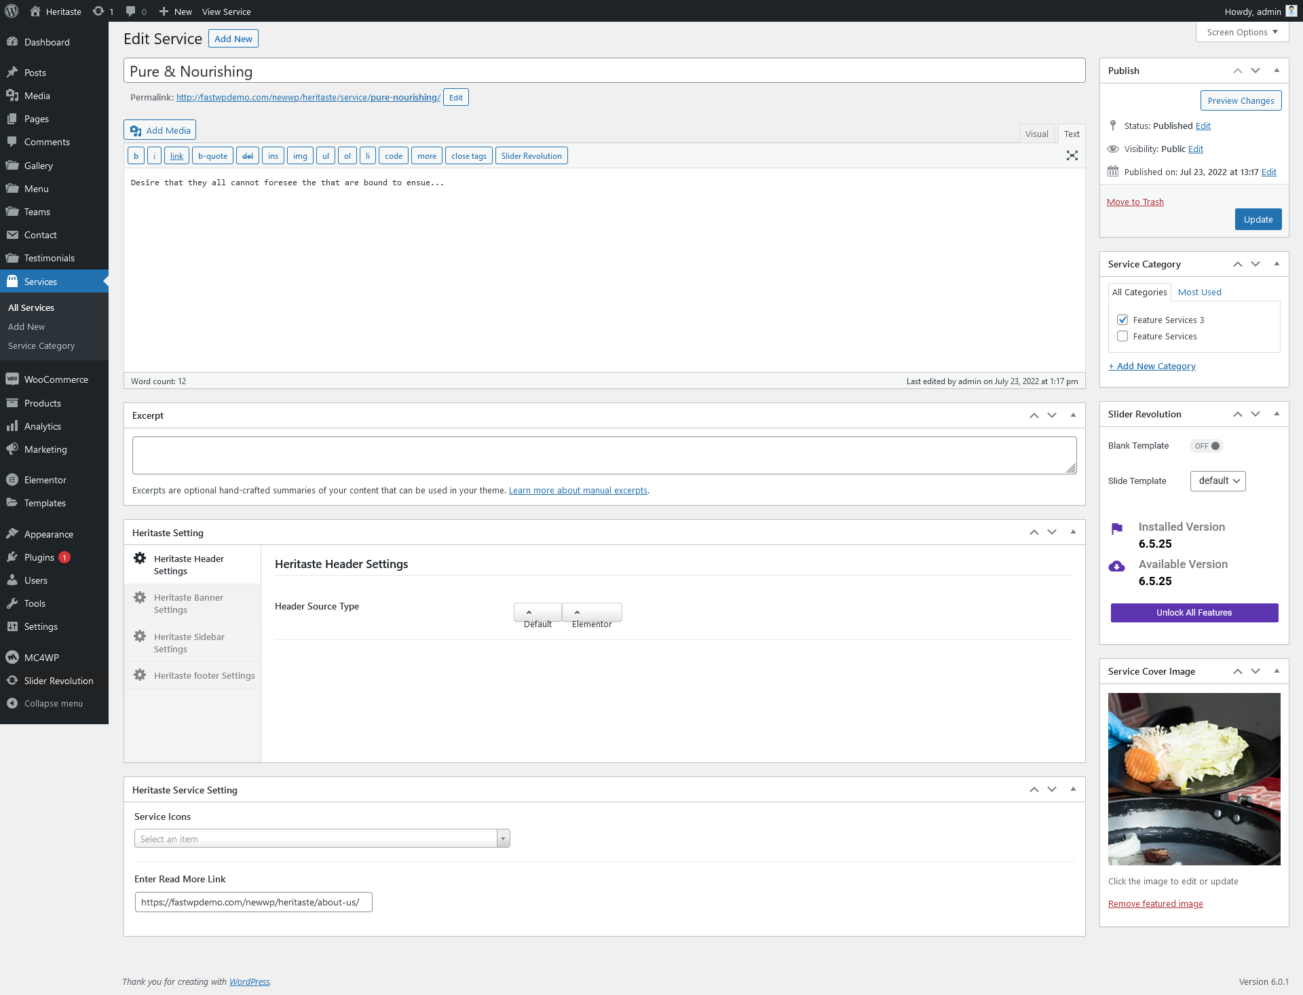The image size is (1303, 995).
Task: Switch to Most Used categories tab
Action: [1199, 292]
